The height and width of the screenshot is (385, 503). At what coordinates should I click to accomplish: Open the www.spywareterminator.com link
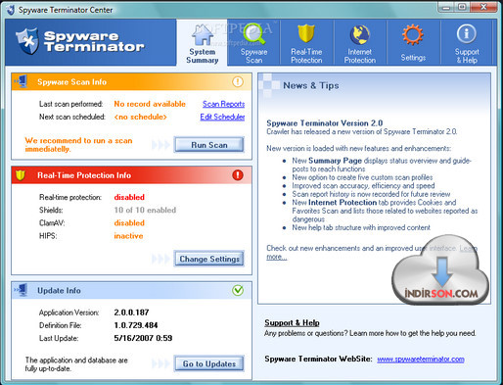tap(421, 360)
